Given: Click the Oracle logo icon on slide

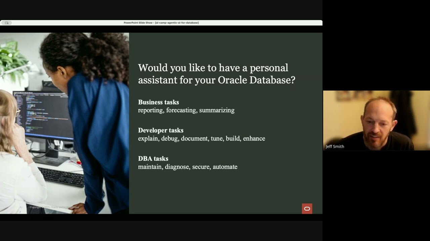Looking at the screenshot, I should coord(307,209).
